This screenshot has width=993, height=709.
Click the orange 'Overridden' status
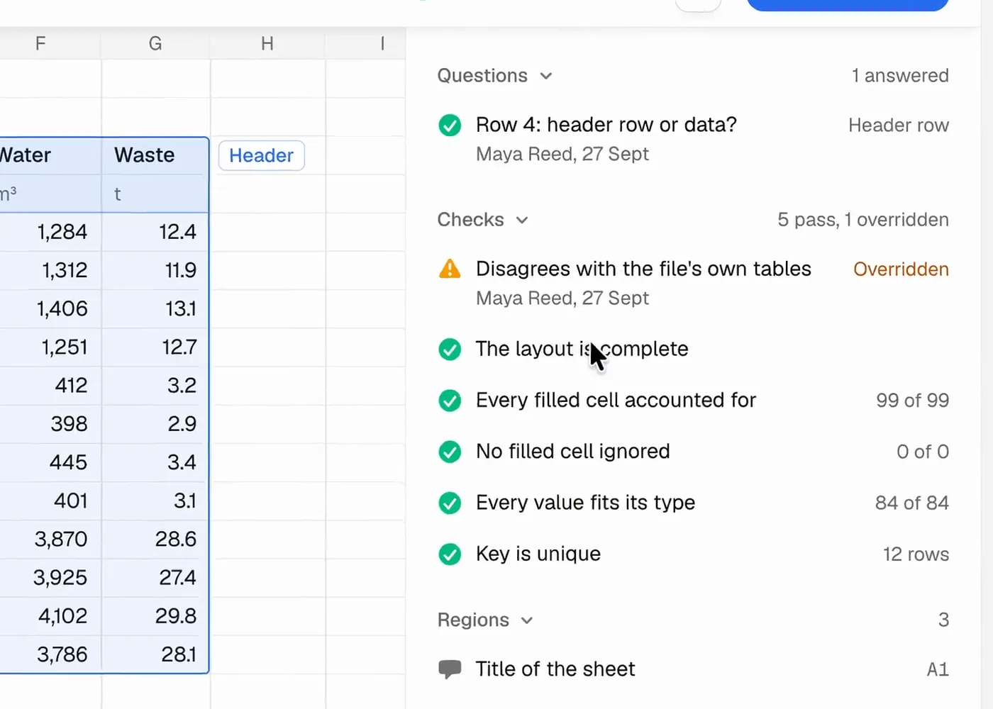click(901, 269)
